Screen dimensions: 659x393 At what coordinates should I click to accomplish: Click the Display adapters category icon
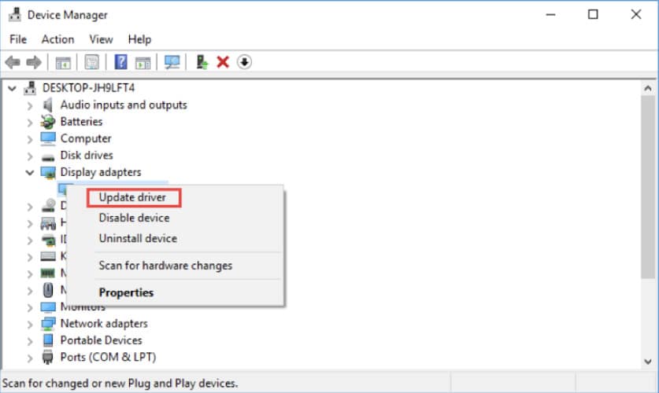(x=48, y=172)
